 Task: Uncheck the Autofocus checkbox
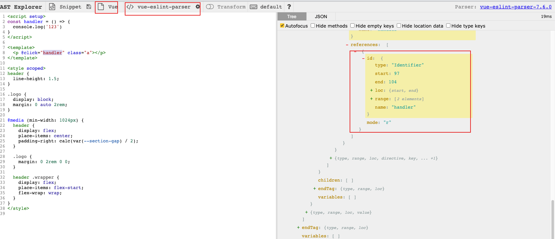pos(282,26)
